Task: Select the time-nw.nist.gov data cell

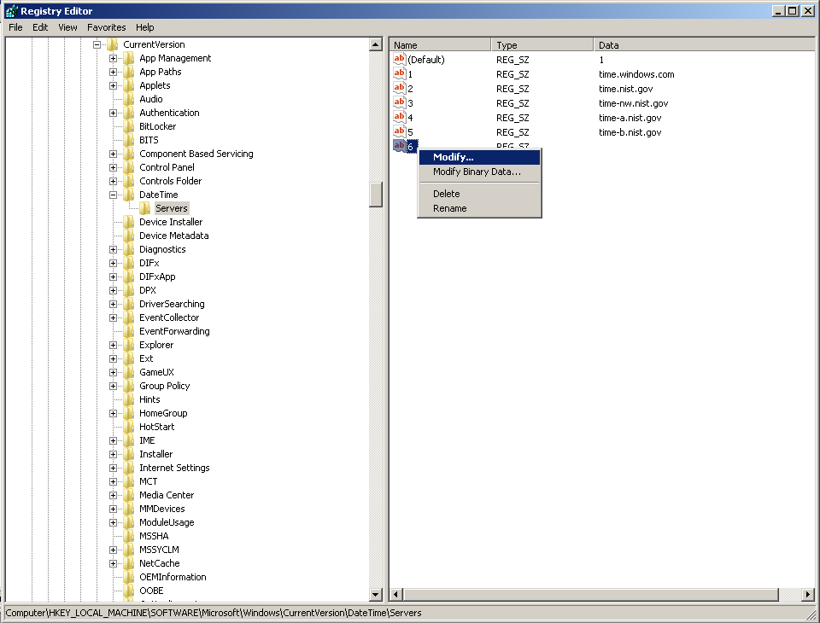Action: click(x=633, y=103)
